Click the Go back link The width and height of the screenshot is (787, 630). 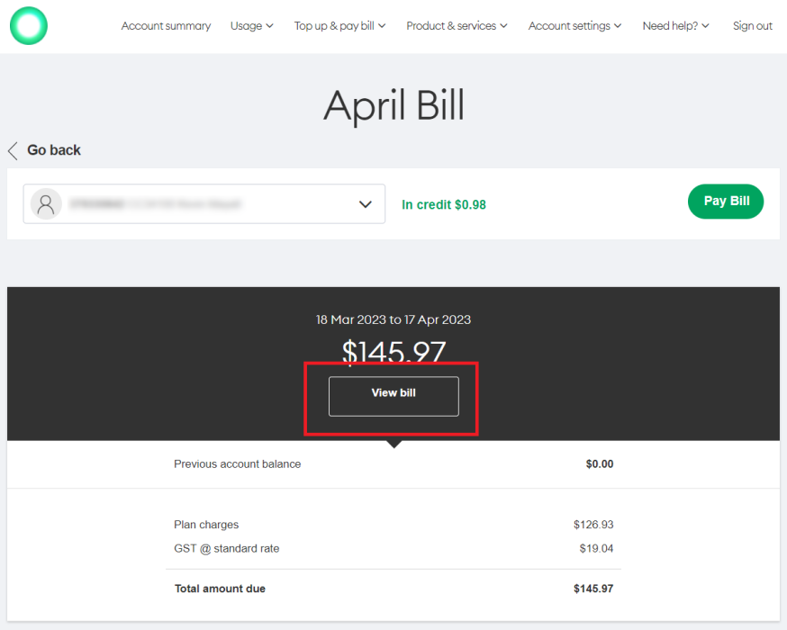click(x=55, y=149)
